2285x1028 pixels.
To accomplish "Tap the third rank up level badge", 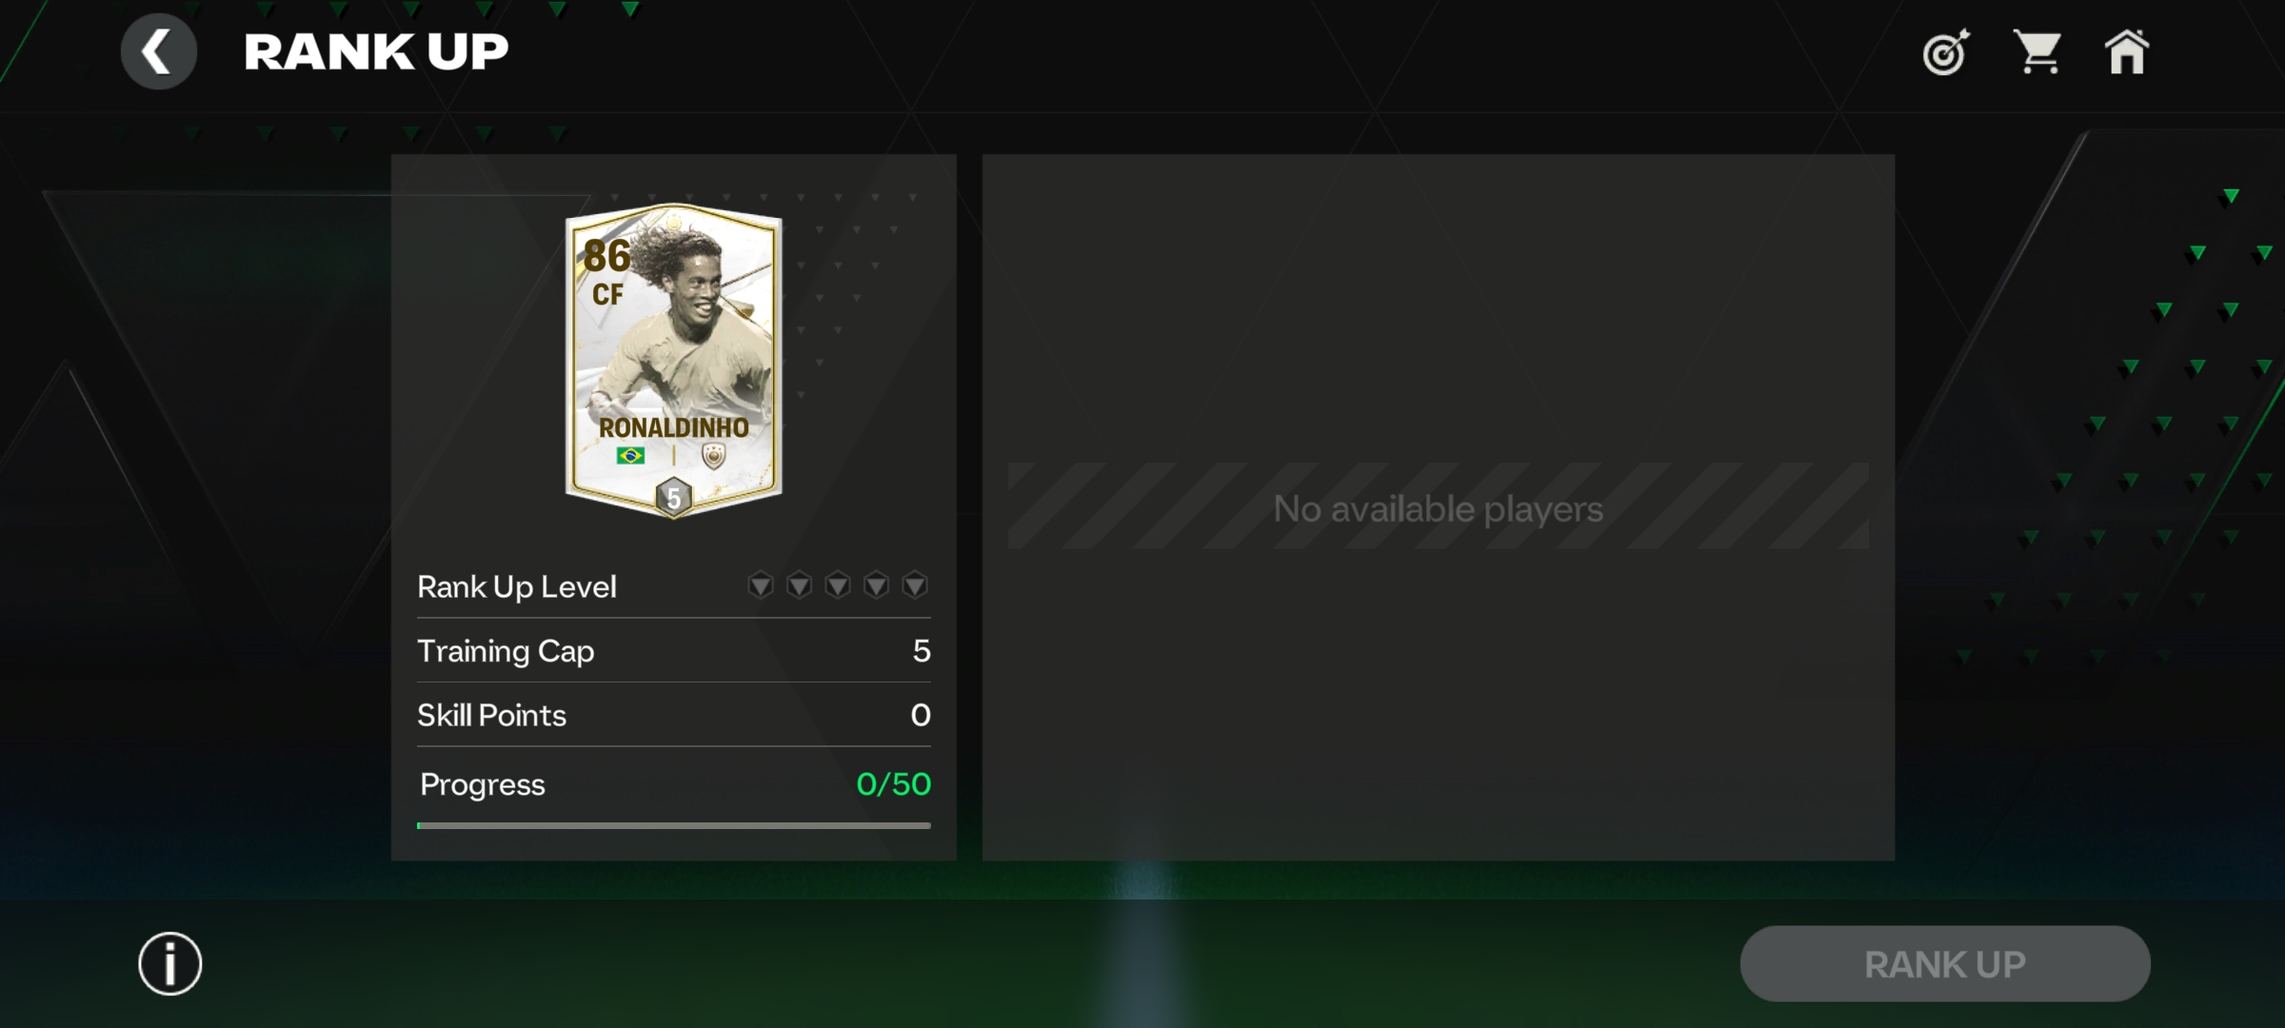I will coord(837,585).
